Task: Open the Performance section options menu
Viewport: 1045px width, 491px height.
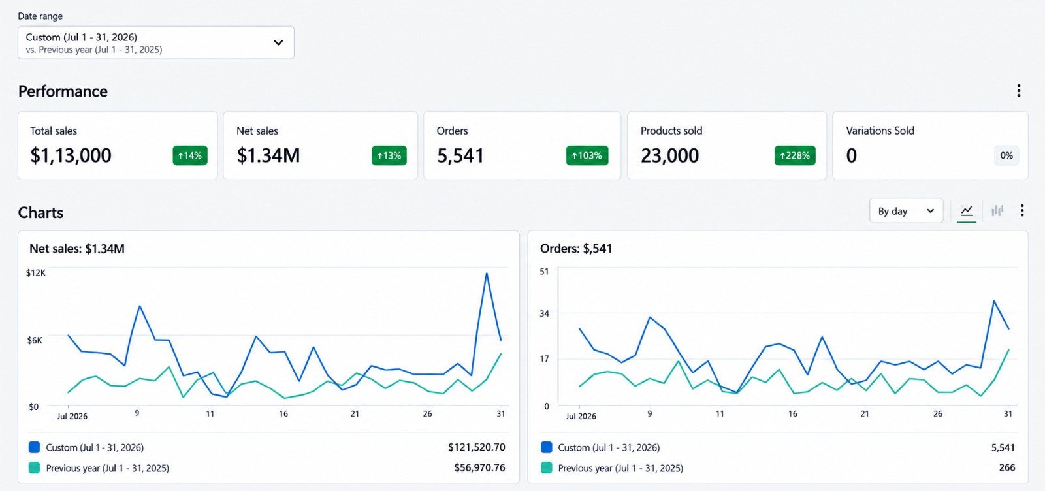Action: (x=1018, y=91)
